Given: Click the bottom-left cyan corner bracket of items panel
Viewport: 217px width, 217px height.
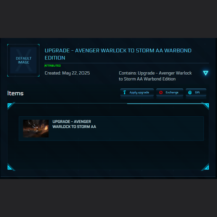Looking at the screenshot, I should click(11, 167).
